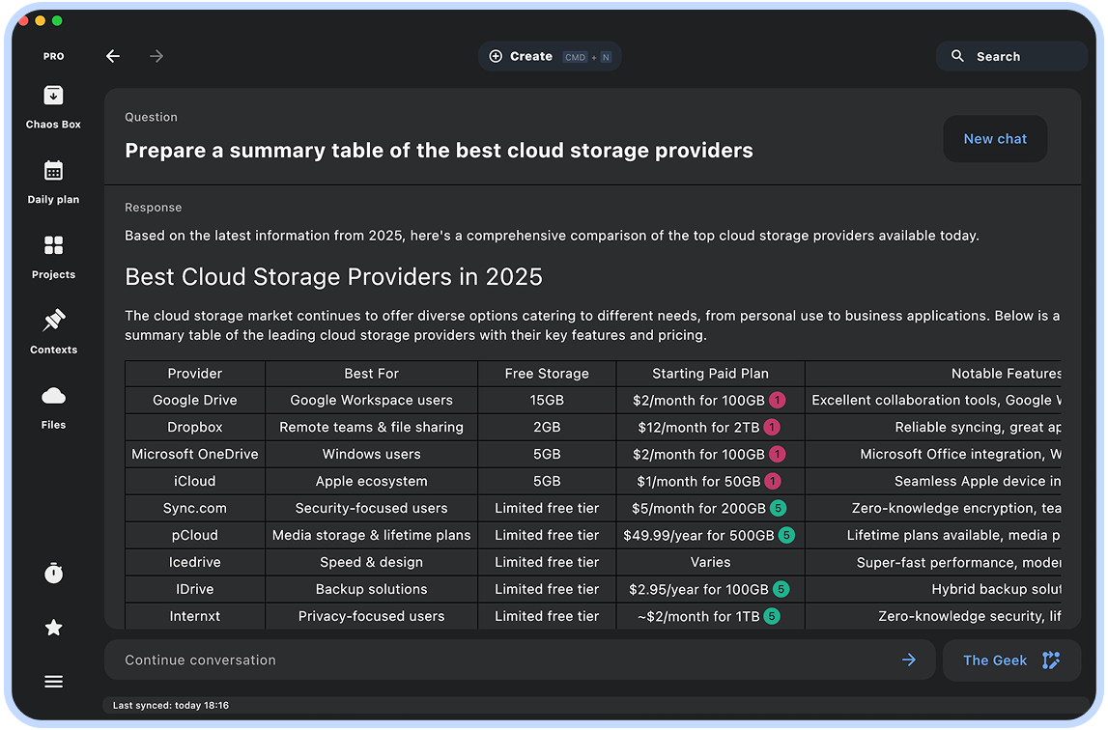Image resolution: width=1108 pixels, height=730 pixels.
Task: Open the Chaos Box inbox
Action: [53, 106]
